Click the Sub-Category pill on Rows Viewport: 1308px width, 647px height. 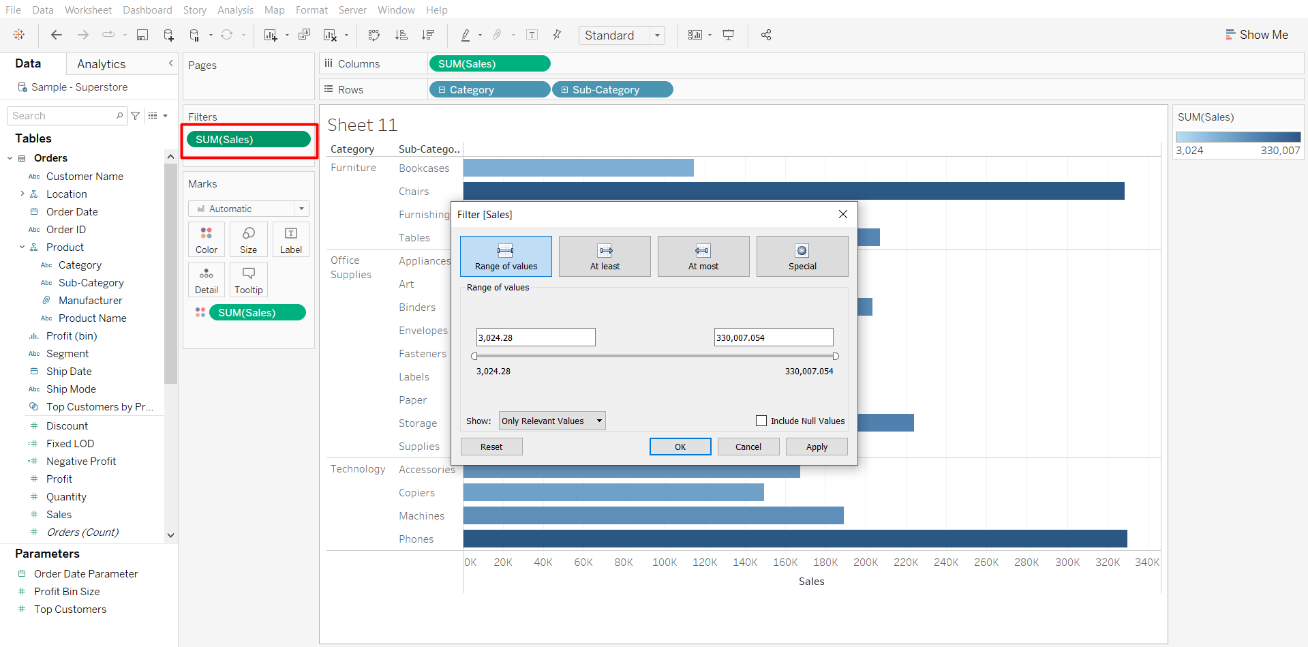tap(613, 89)
